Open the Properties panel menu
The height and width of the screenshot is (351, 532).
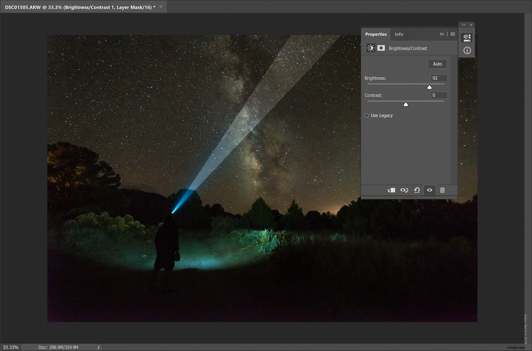453,34
